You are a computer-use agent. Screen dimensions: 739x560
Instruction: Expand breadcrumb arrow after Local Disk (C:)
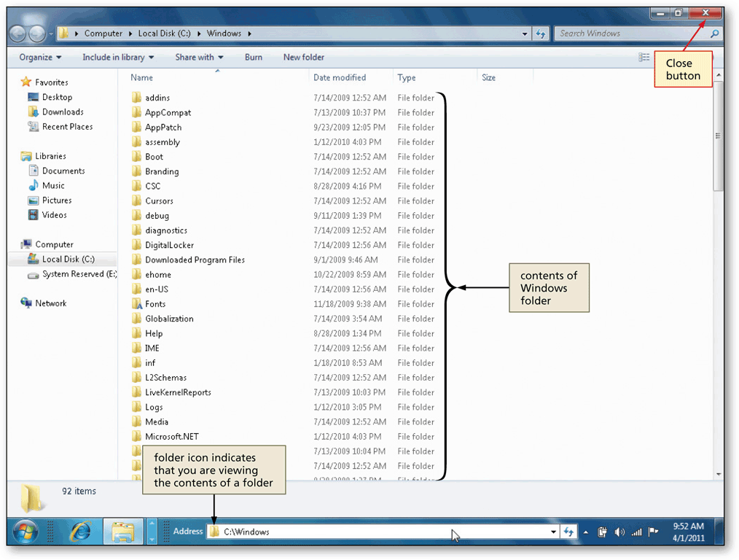pos(199,34)
